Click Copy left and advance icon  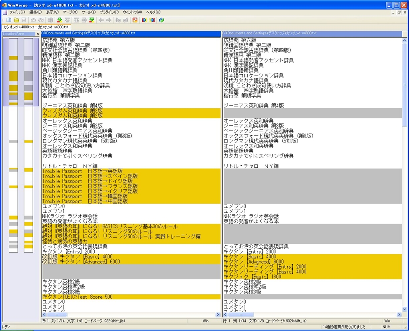126,20
